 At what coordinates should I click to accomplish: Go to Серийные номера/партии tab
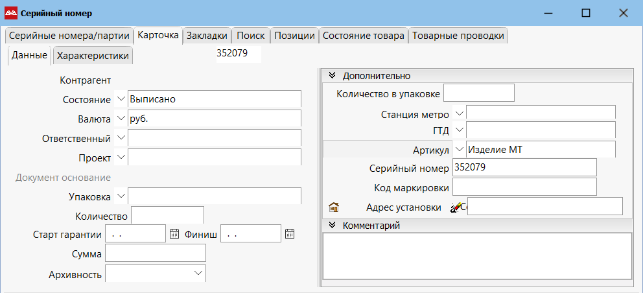(69, 36)
